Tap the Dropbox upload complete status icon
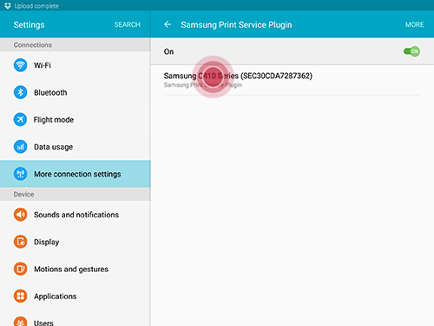The height and width of the screenshot is (326, 434). click(8, 5)
